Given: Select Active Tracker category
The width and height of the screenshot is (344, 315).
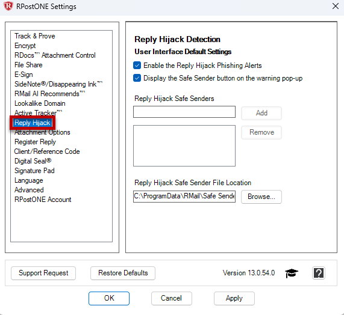Looking at the screenshot, I should click(38, 113).
